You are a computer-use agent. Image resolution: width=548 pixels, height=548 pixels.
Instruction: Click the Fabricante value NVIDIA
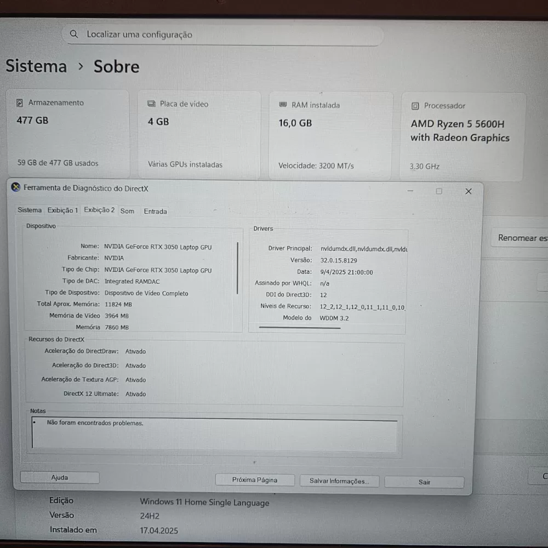pos(114,258)
